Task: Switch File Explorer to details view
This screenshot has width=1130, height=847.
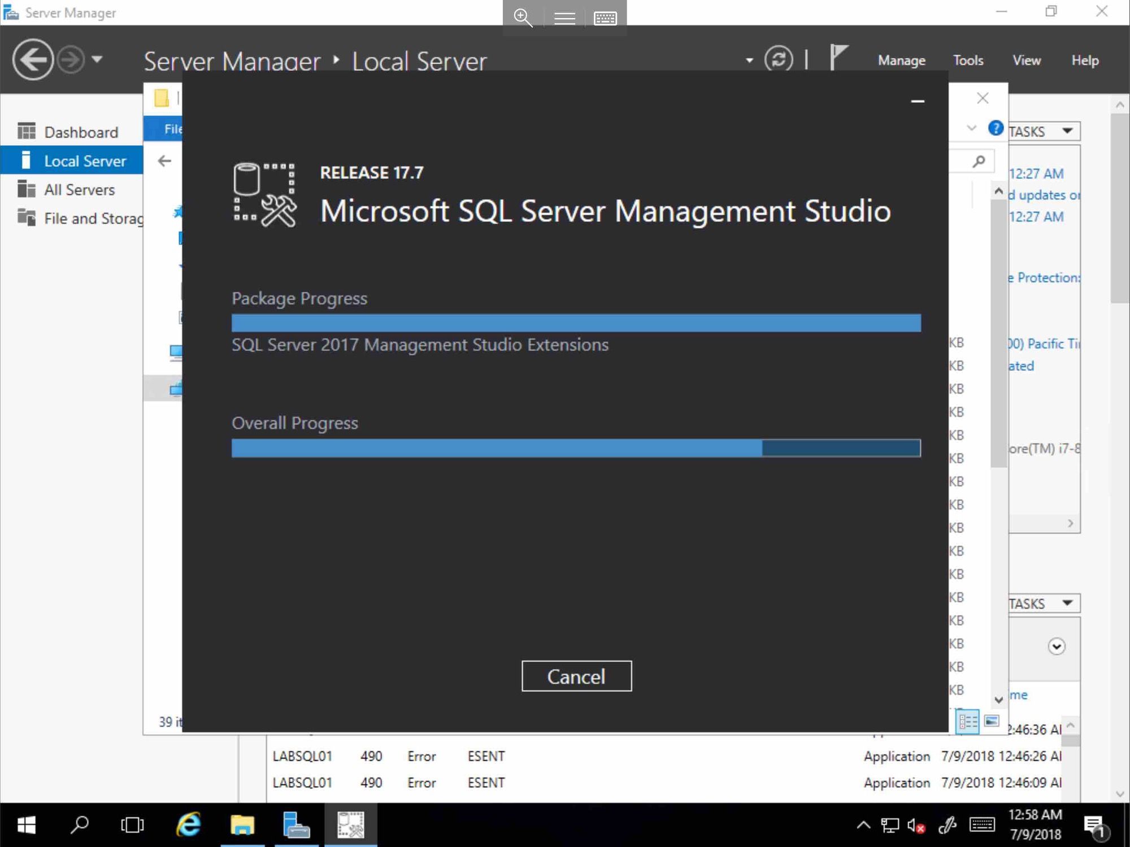Action: (967, 722)
